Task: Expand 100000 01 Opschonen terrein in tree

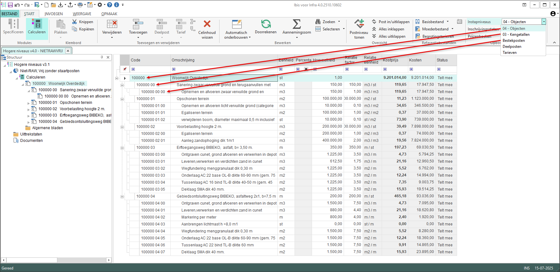Action: (x=29, y=103)
